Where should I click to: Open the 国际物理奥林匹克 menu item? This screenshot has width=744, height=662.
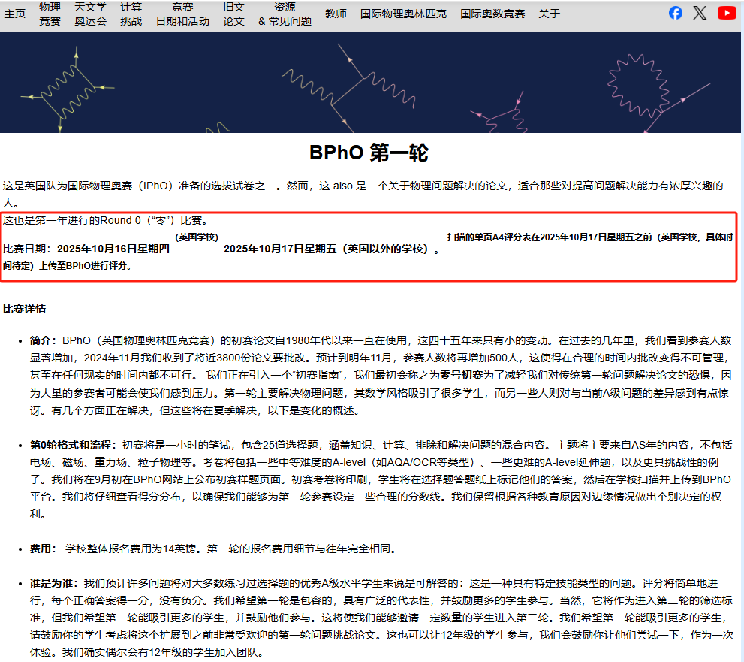coord(403,14)
